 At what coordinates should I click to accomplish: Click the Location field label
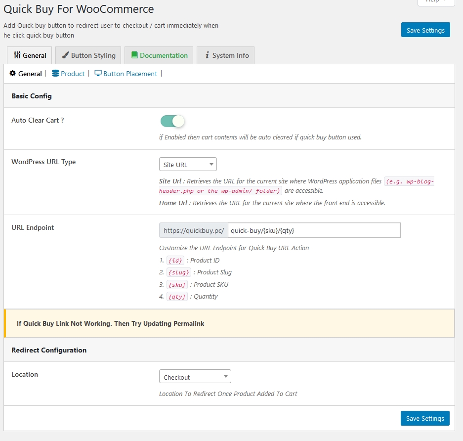coord(25,374)
